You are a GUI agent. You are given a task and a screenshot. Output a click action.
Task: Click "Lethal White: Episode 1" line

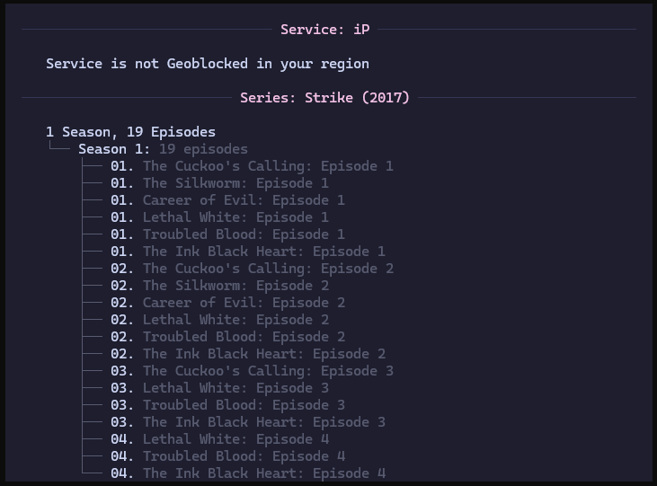(x=235, y=217)
